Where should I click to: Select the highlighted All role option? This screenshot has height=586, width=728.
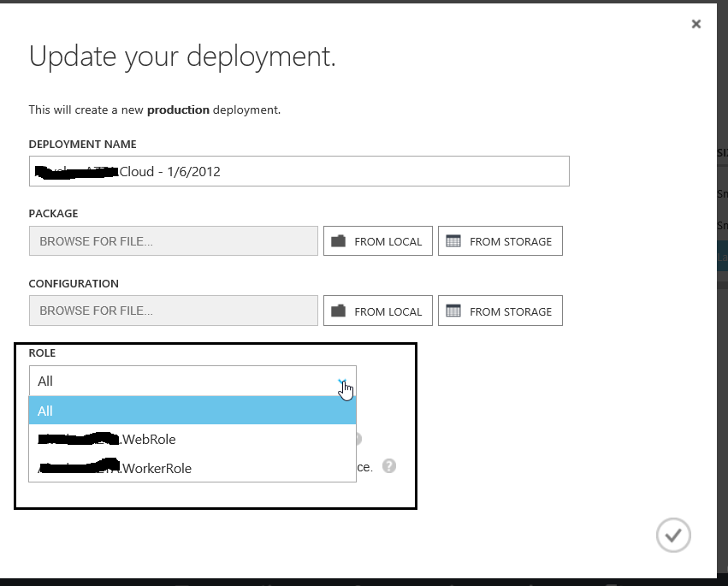(x=192, y=411)
